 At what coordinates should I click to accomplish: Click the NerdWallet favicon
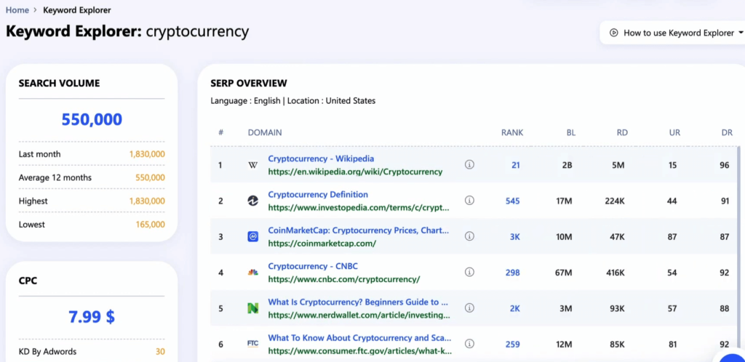click(252, 308)
